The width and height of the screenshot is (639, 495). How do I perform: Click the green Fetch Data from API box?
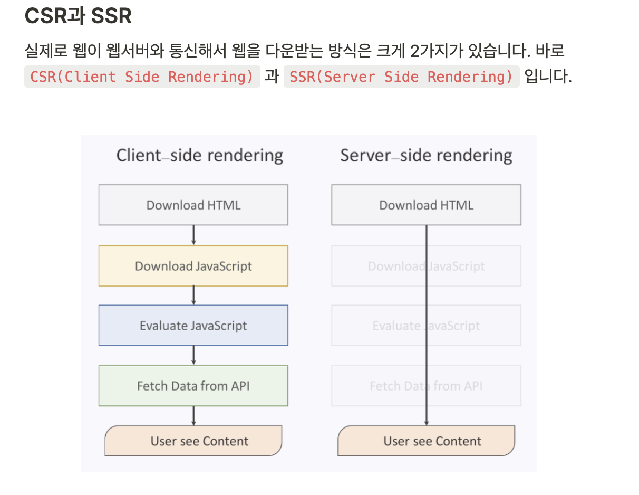coord(193,386)
